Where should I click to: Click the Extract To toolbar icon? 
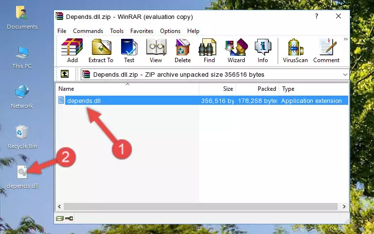tap(101, 50)
